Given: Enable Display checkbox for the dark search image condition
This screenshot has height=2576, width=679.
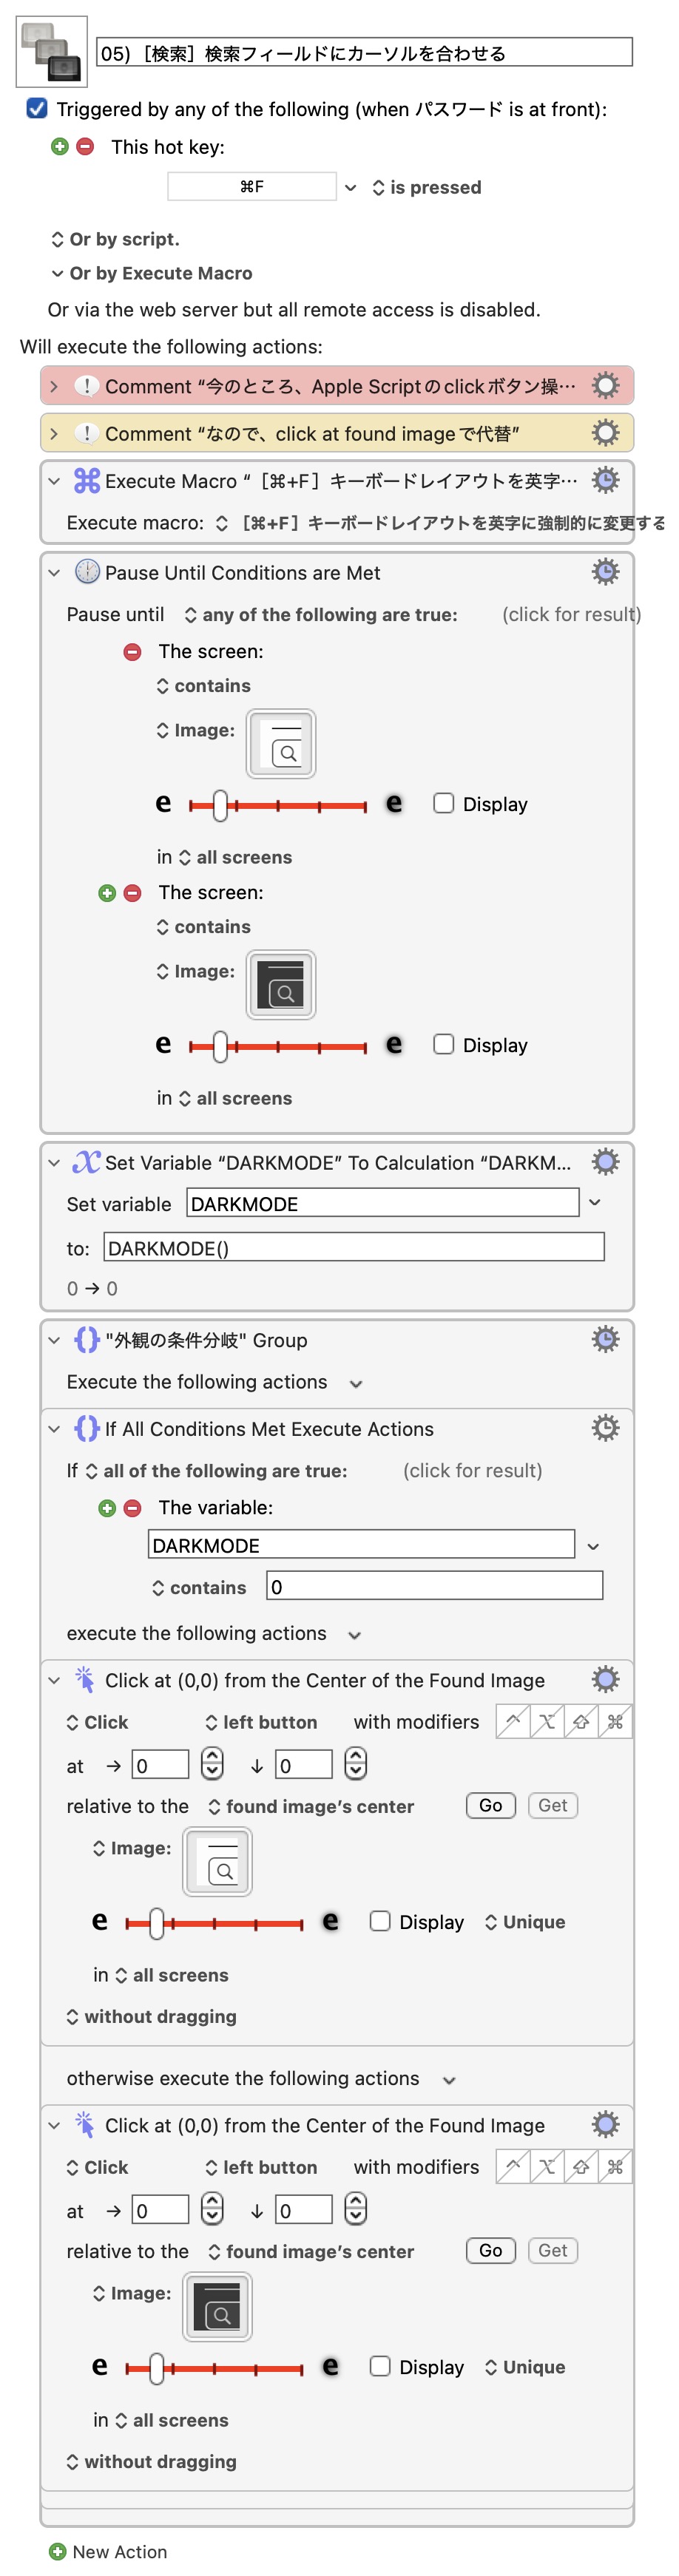Looking at the screenshot, I should point(443,1044).
